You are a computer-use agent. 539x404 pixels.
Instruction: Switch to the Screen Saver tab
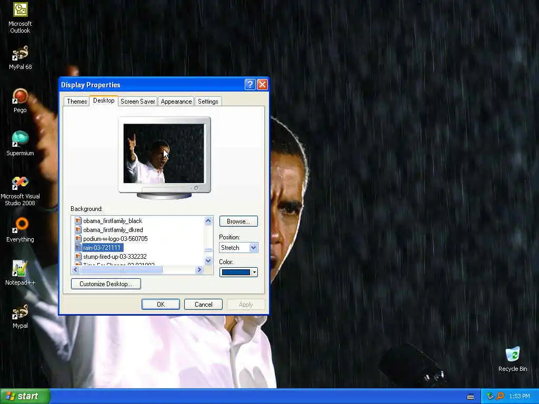click(137, 102)
